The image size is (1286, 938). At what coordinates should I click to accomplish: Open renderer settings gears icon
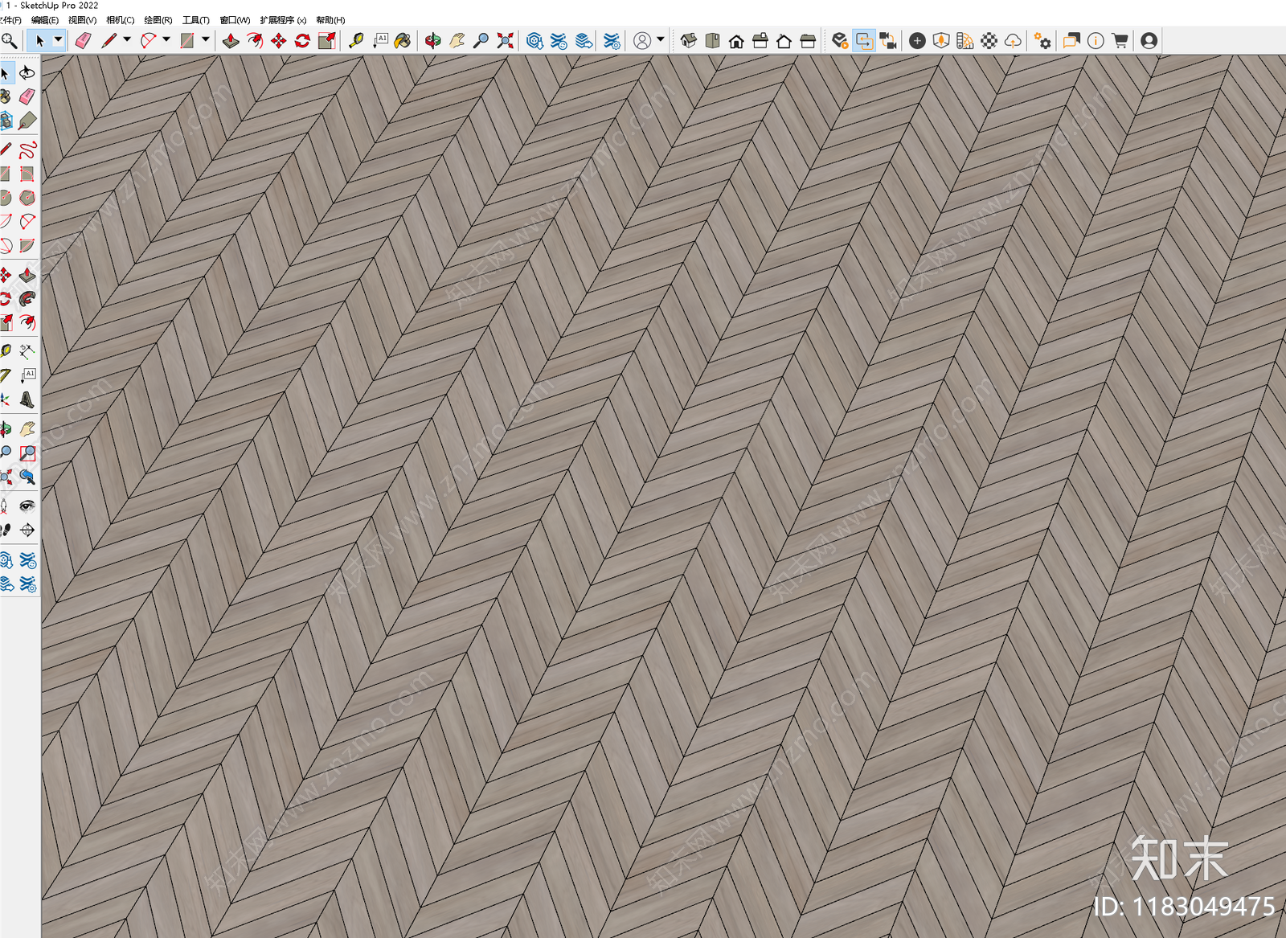(1042, 40)
